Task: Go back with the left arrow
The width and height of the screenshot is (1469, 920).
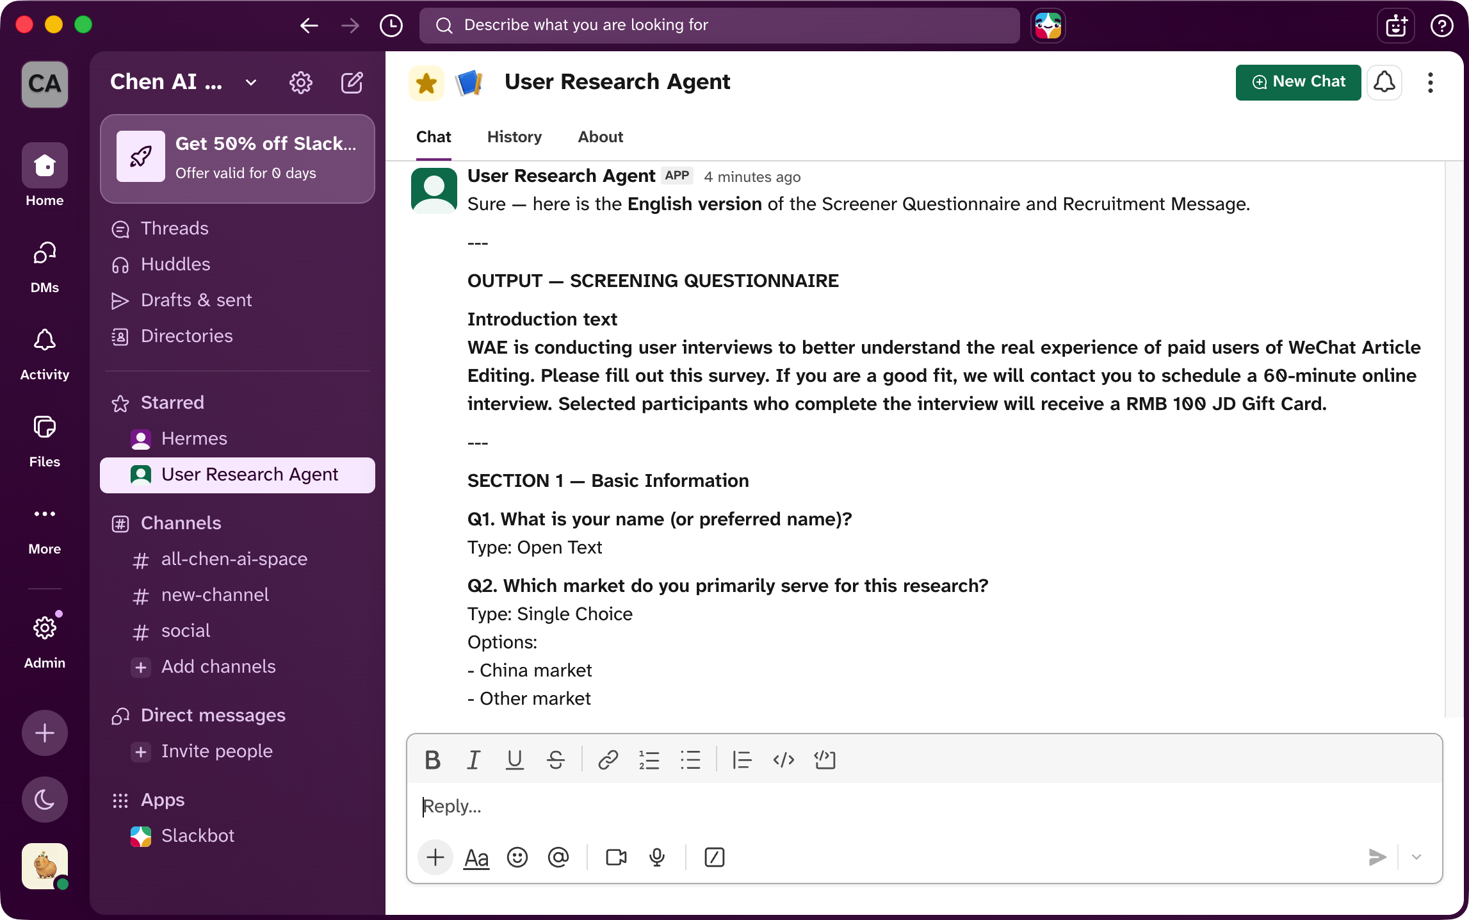Action: (309, 25)
